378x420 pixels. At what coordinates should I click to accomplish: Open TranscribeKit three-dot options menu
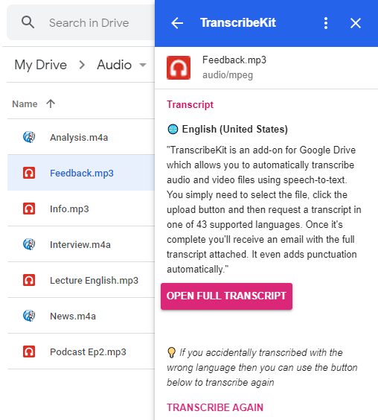(325, 23)
